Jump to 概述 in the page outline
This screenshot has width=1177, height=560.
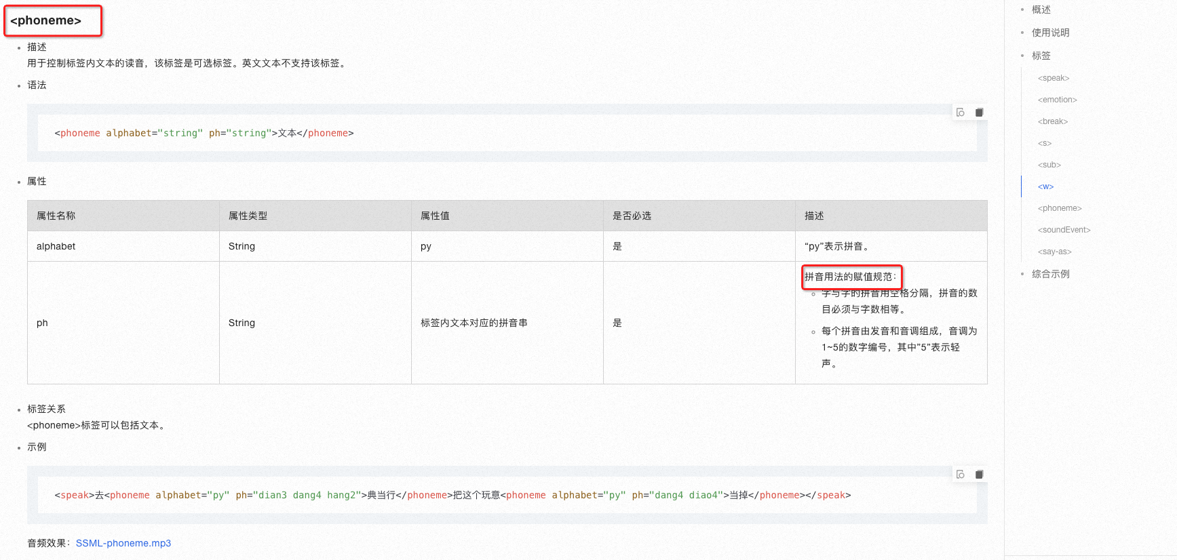click(1041, 9)
